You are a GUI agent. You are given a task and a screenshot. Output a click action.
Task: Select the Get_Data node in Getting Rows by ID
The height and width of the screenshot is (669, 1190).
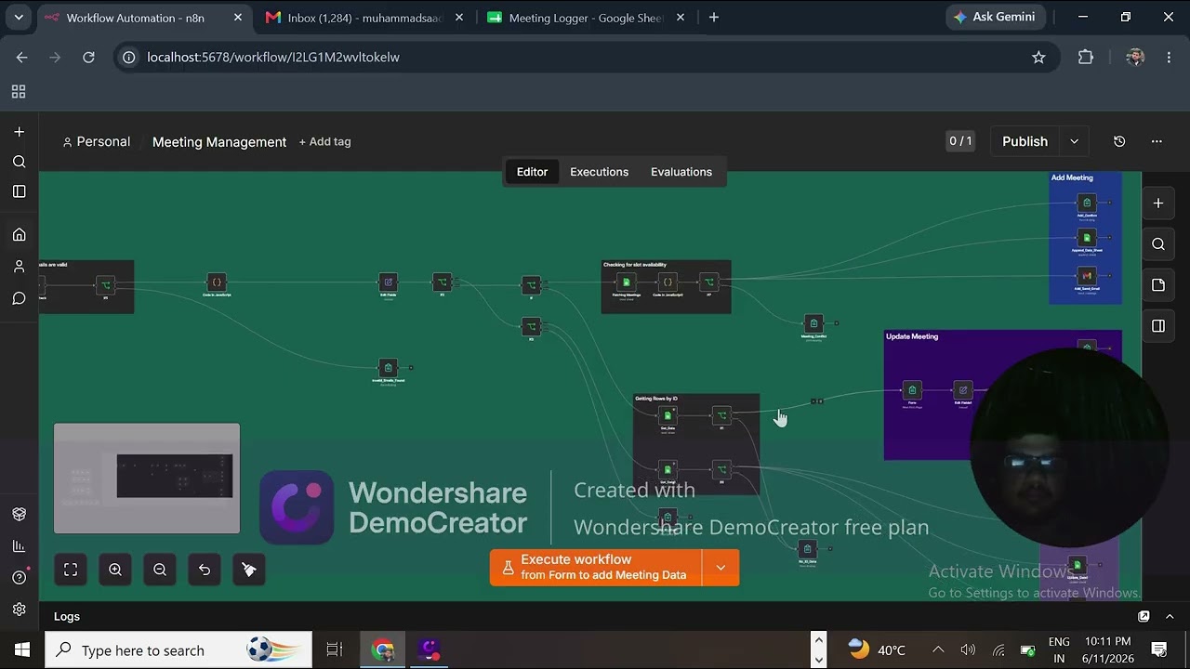[667, 415]
